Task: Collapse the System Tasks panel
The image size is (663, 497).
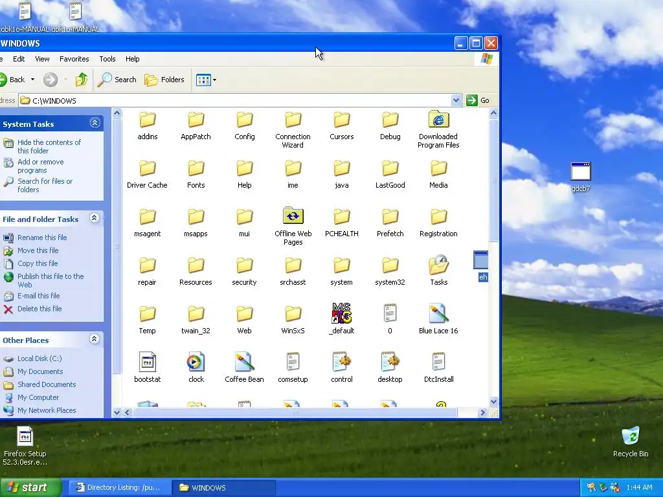Action: 95,123
